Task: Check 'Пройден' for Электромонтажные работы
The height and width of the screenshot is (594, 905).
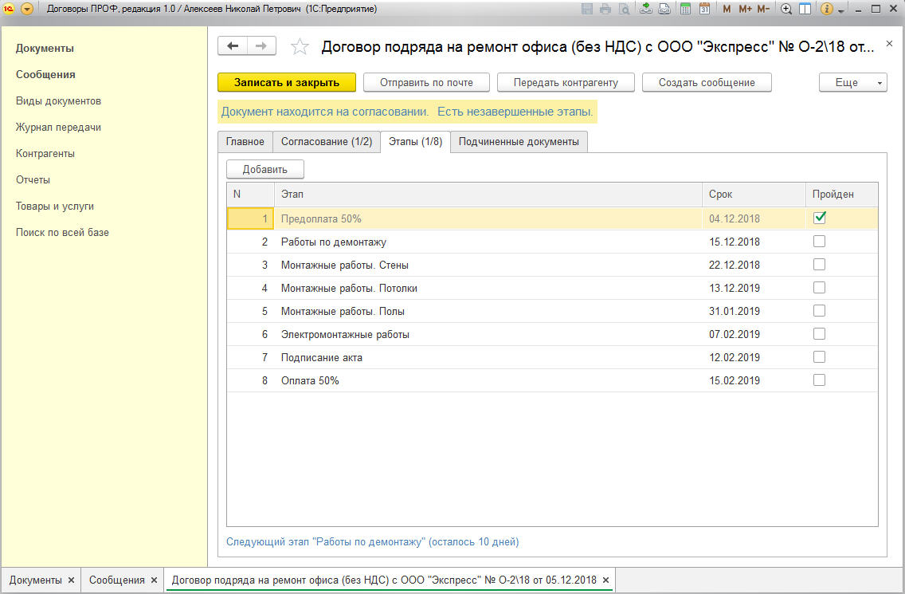Action: click(x=819, y=334)
